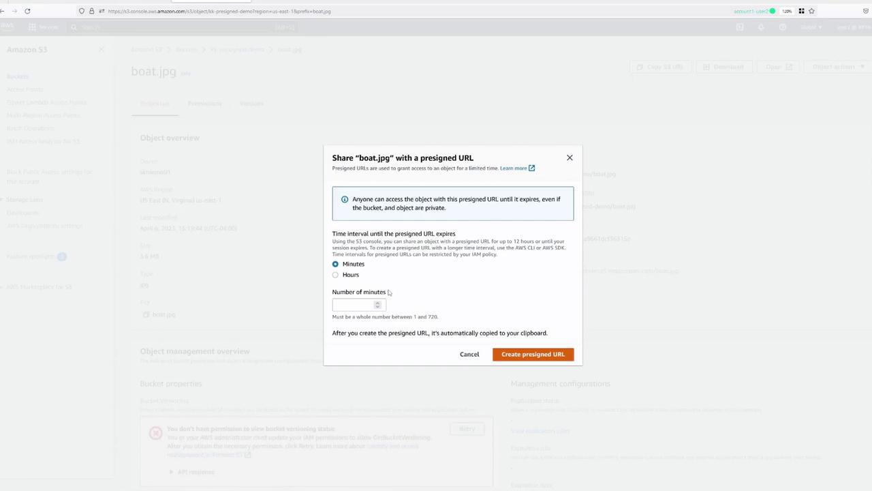Click the lock icon in the address bar
Screen dimensions: 872x491
[91, 11]
